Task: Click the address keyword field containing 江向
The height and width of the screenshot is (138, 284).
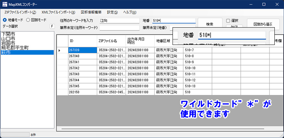Action: (x=119, y=21)
